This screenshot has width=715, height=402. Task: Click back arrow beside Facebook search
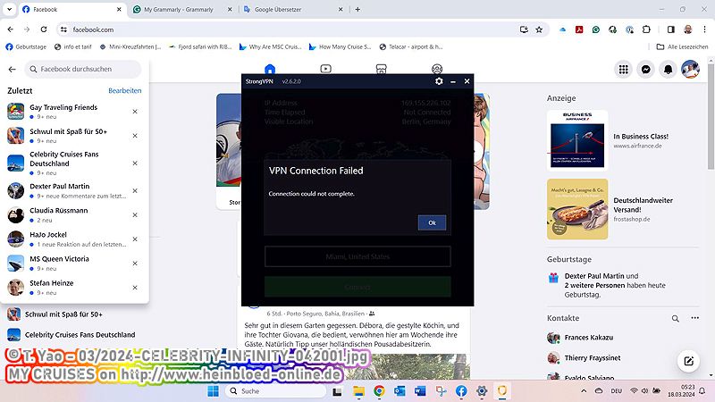13,70
